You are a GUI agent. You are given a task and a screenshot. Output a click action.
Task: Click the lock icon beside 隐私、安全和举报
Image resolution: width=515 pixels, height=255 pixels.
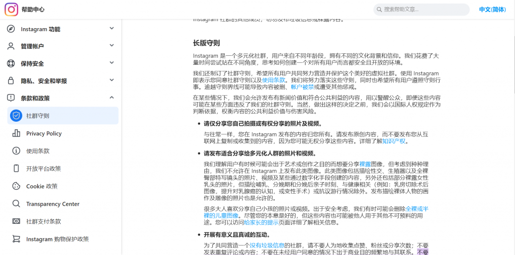[x=11, y=81]
